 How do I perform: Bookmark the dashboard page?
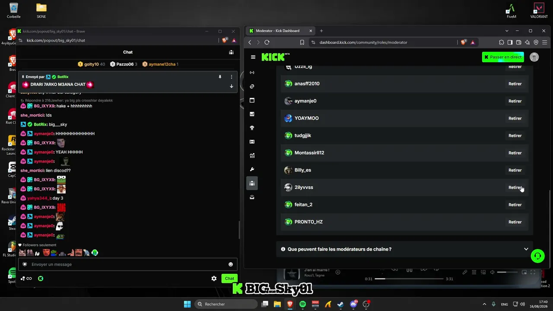(302, 42)
